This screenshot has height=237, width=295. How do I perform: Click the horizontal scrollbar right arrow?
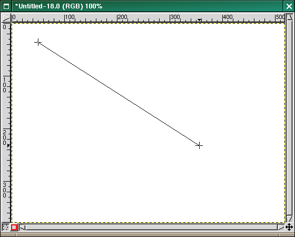click(281, 228)
